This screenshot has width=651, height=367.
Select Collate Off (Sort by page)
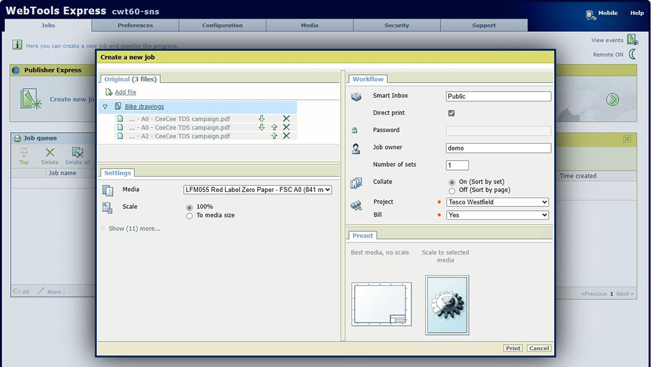click(452, 190)
